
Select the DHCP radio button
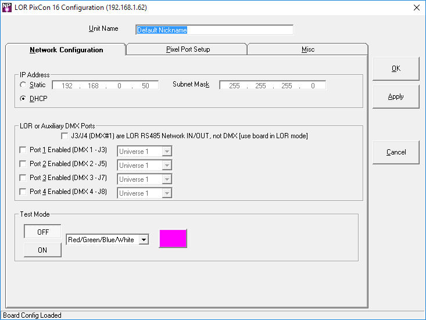(x=23, y=99)
